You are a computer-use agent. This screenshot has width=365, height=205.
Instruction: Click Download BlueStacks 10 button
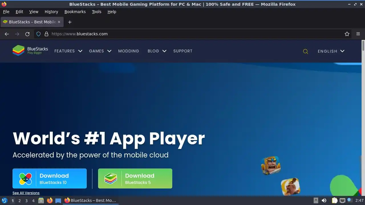click(x=50, y=179)
